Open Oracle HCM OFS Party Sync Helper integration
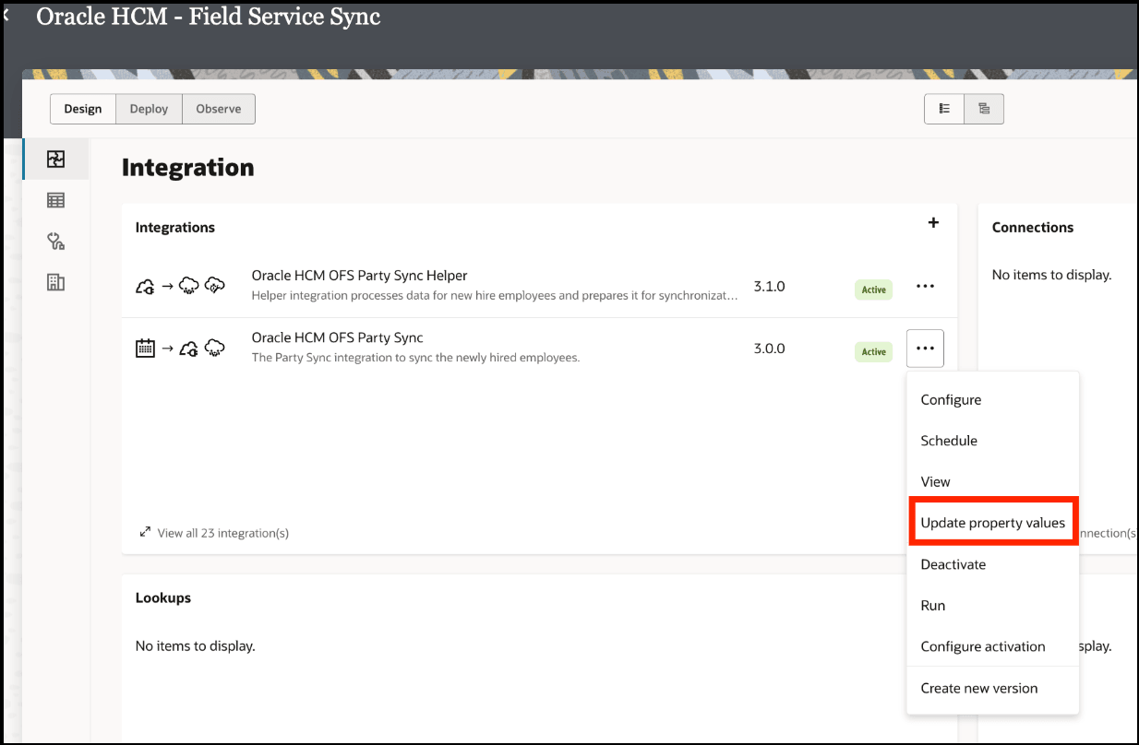Viewport: 1139px width, 745px height. (x=360, y=276)
